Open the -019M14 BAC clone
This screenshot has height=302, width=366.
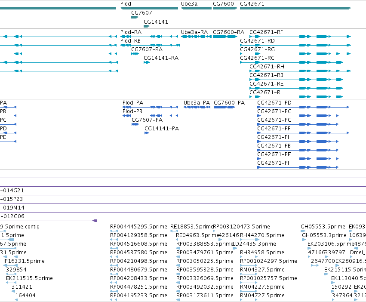pos(183,213)
